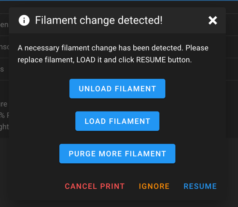Click the "Filament change detected!" title text
238x207 pixels.
(x=99, y=20)
